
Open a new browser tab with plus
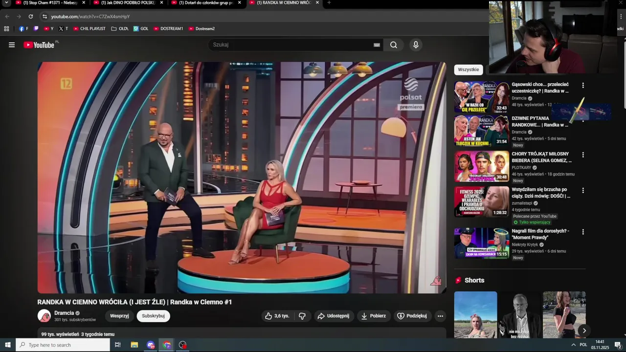tap(329, 2)
